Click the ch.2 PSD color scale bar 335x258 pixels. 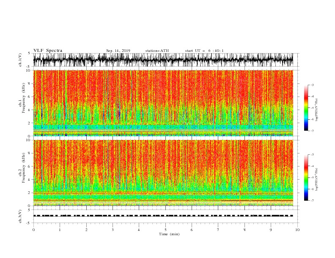coord(306,177)
